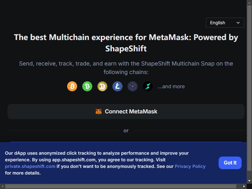The image size is (252, 189).
Task: Expand language selector chevron arrow
Action: (x=238, y=23)
